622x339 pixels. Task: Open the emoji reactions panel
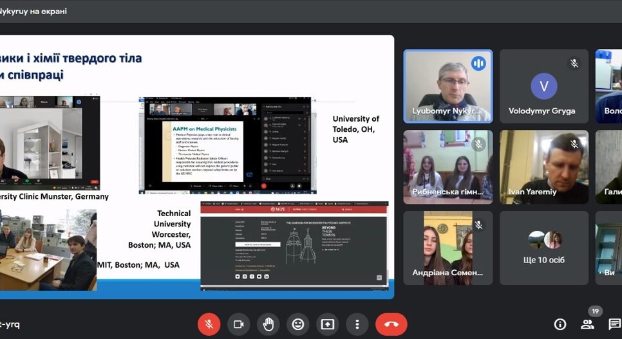(x=297, y=324)
